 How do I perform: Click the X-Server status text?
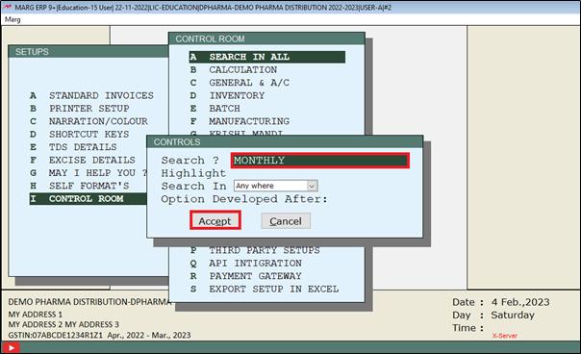pos(505,336)
